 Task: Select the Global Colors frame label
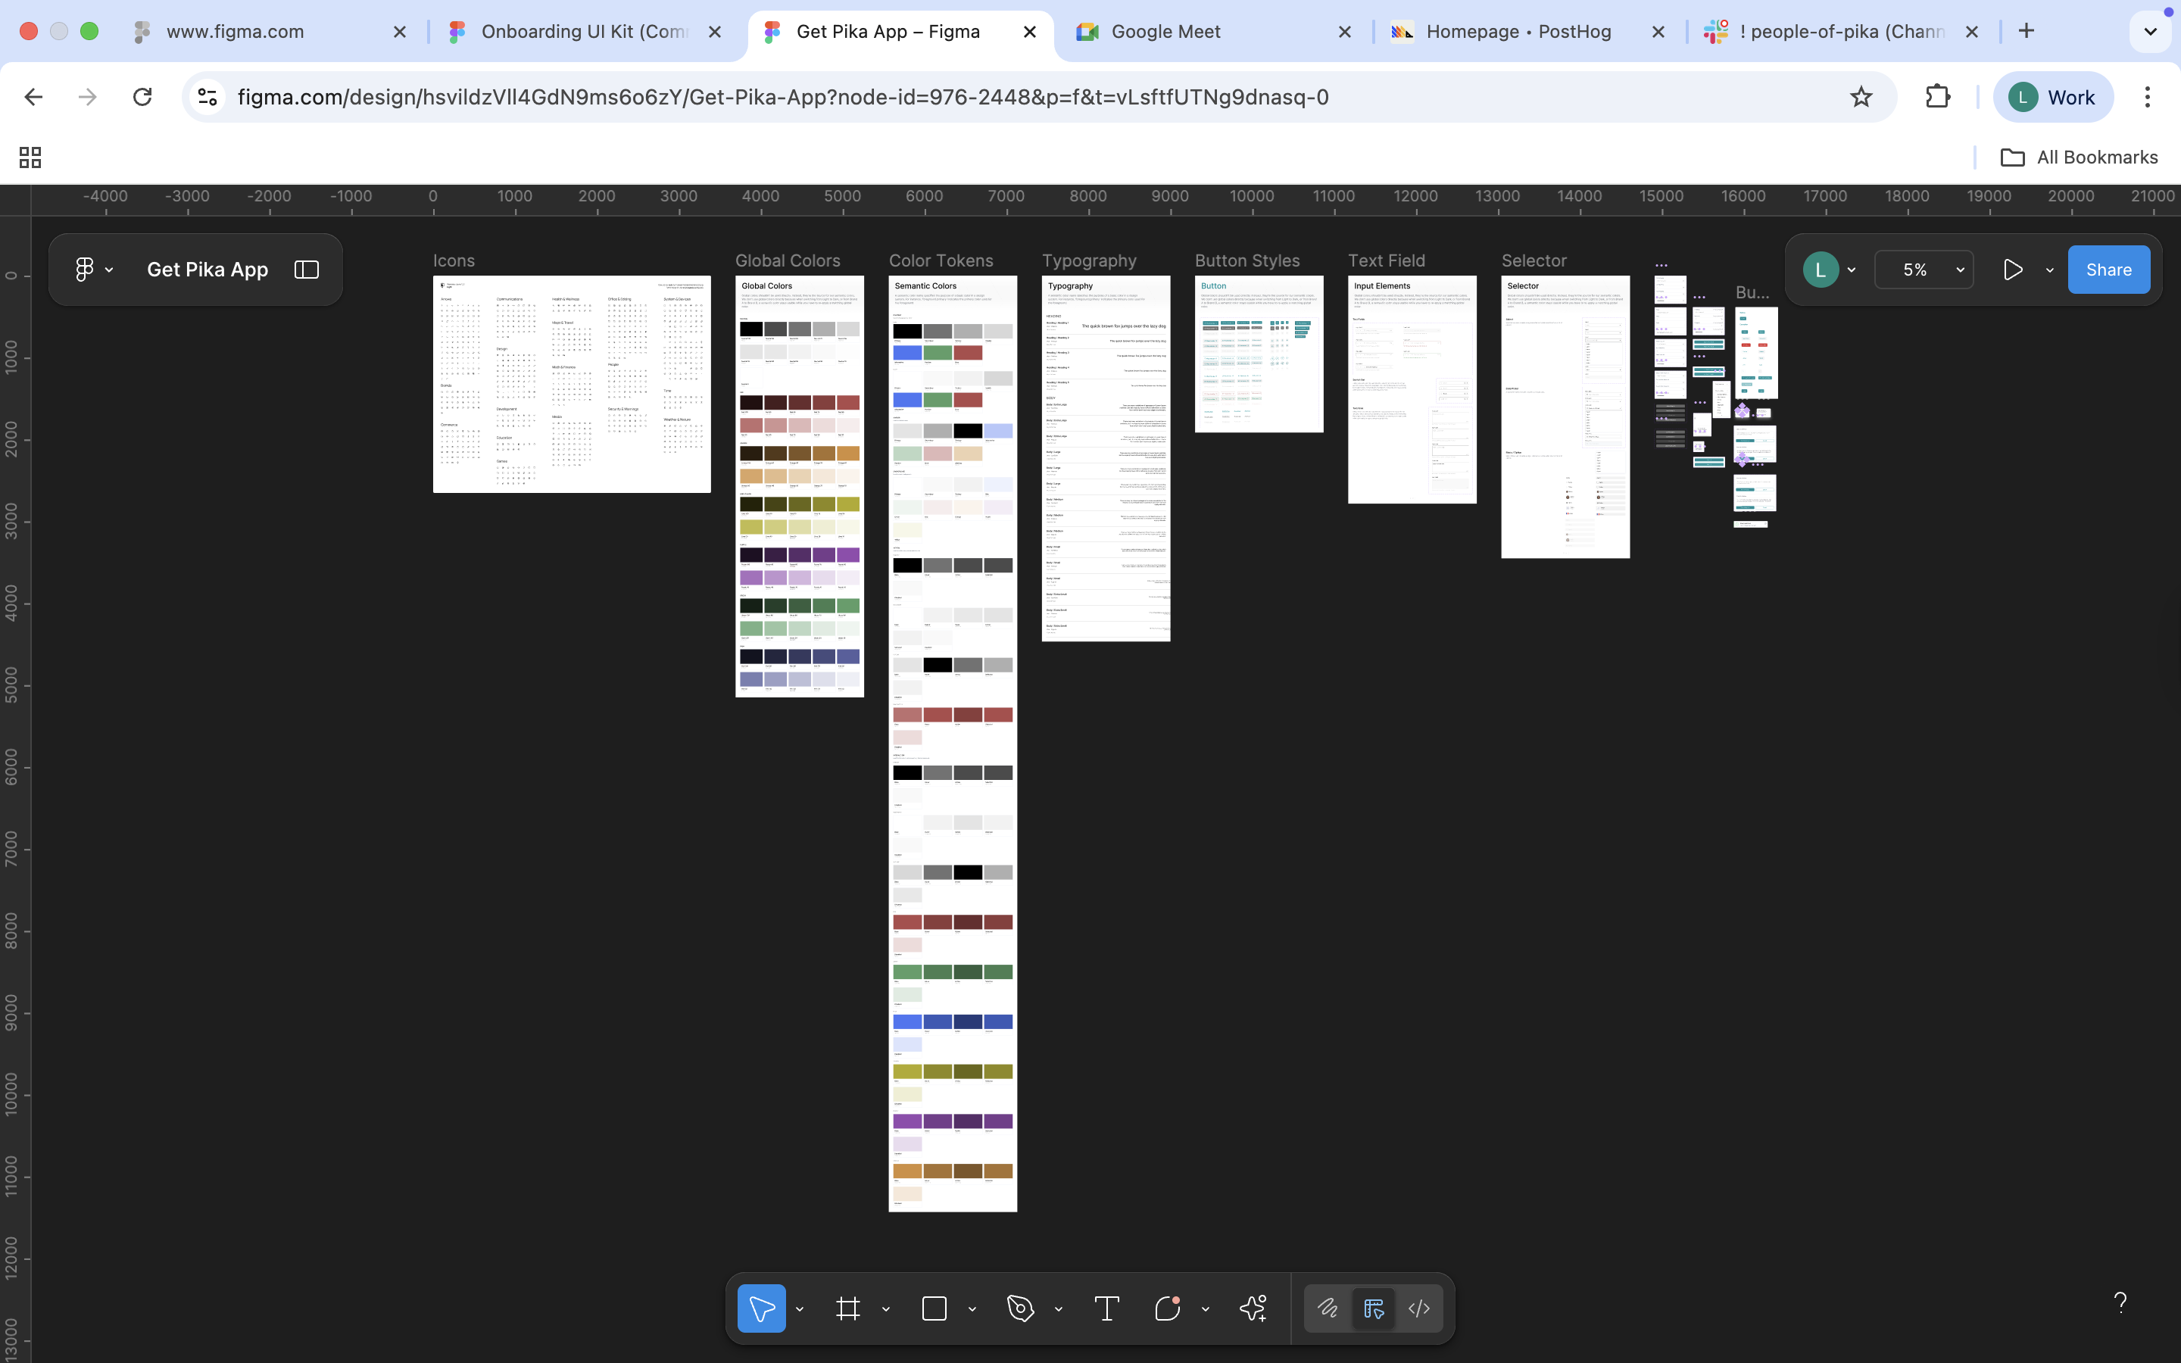tap(788, 260)
